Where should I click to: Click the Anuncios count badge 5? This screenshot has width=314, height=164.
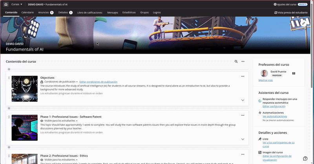point(52,13)
